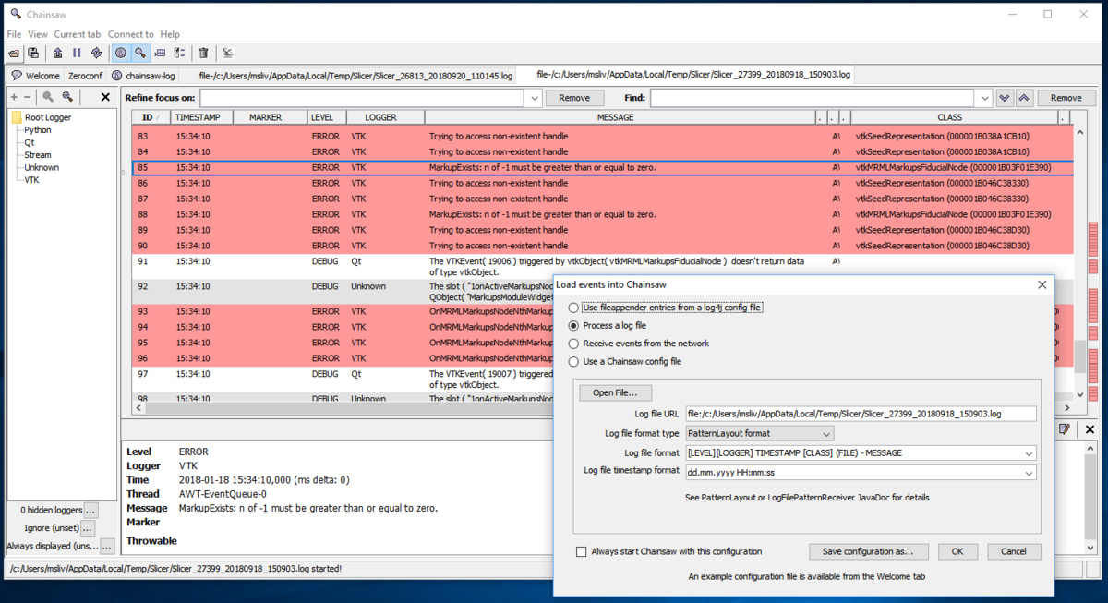Image resolution: width=1108 pixels, height=603 pixels.
Task: Open the Refine focus on dropdown arrow
Action: point(533,98)
